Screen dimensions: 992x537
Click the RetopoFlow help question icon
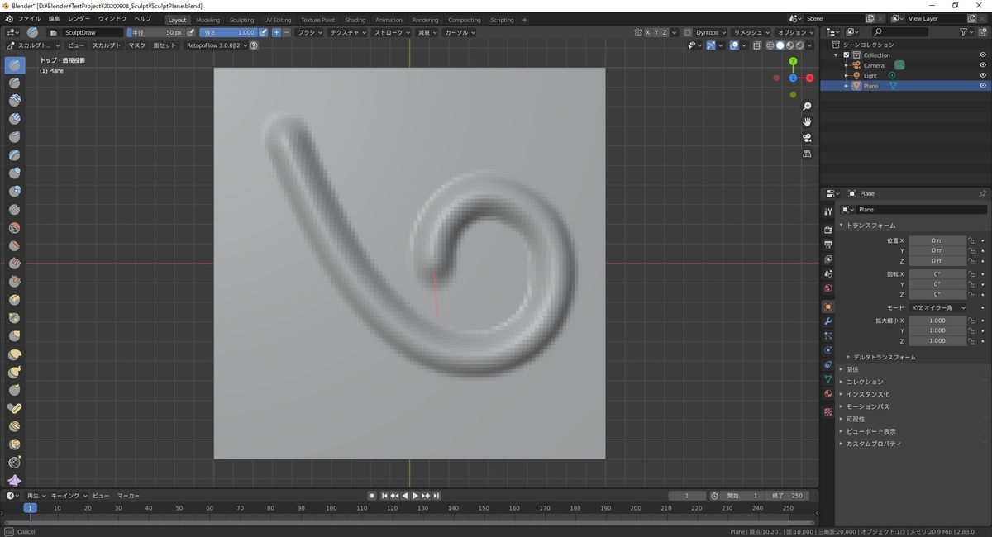254,45
